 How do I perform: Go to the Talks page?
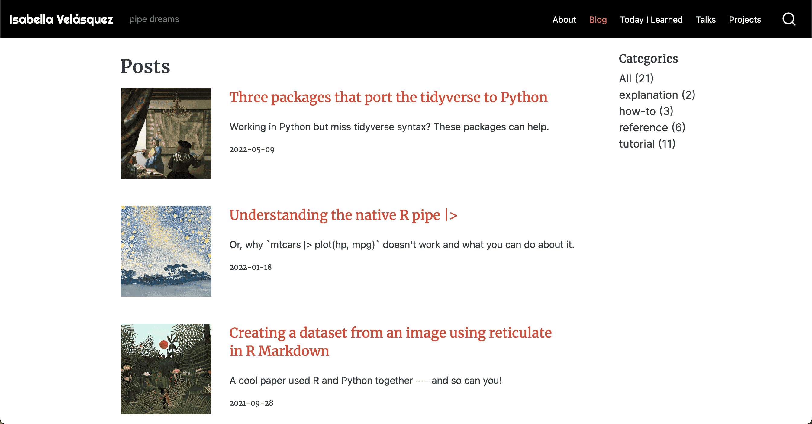[706, 20]
